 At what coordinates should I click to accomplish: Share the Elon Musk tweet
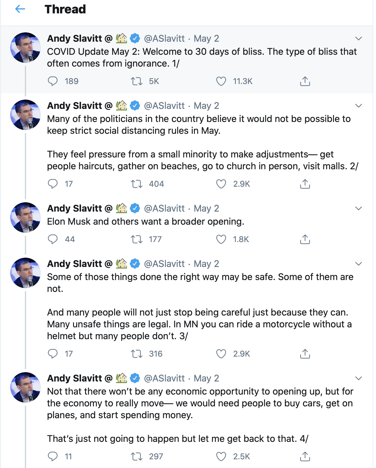click(x=305, y=239)
